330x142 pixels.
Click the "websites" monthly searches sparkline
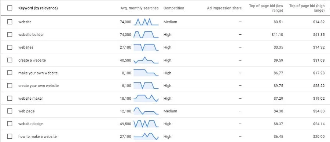pos(146,47)
